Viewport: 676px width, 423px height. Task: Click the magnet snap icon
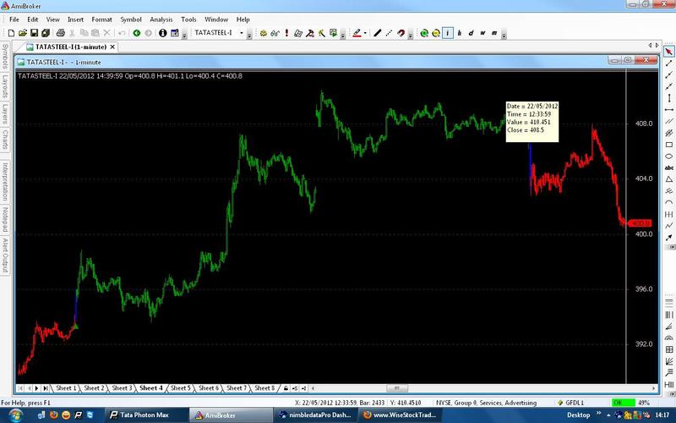[x=401, y=33]
